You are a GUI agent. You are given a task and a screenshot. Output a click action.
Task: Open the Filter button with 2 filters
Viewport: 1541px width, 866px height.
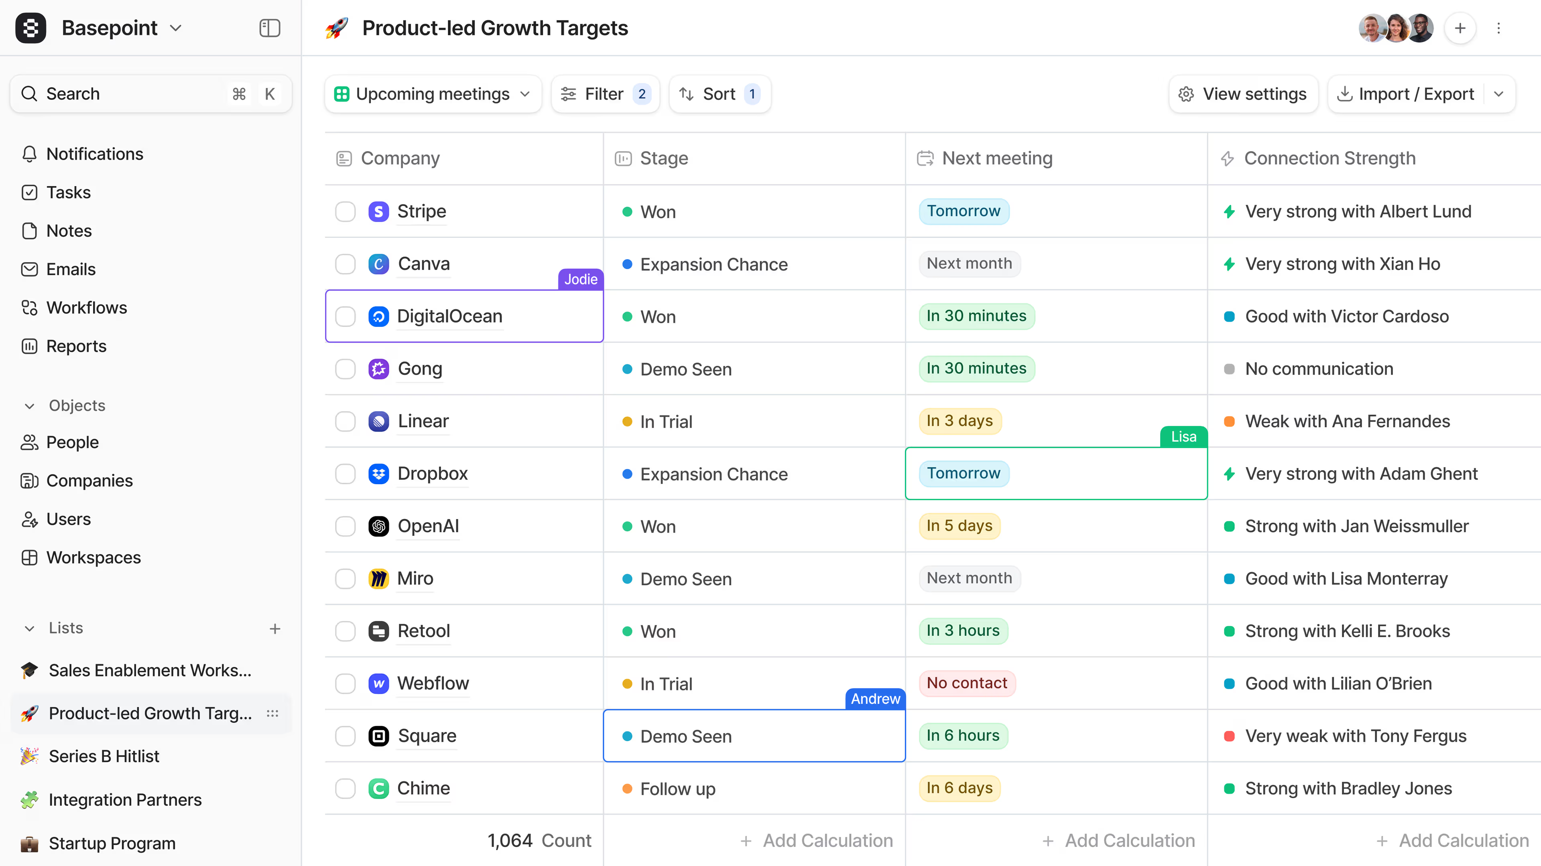[x=605, y=94]
